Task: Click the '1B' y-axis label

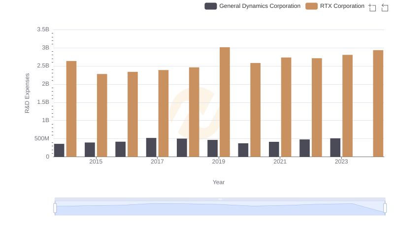Action: coord(46,120)
